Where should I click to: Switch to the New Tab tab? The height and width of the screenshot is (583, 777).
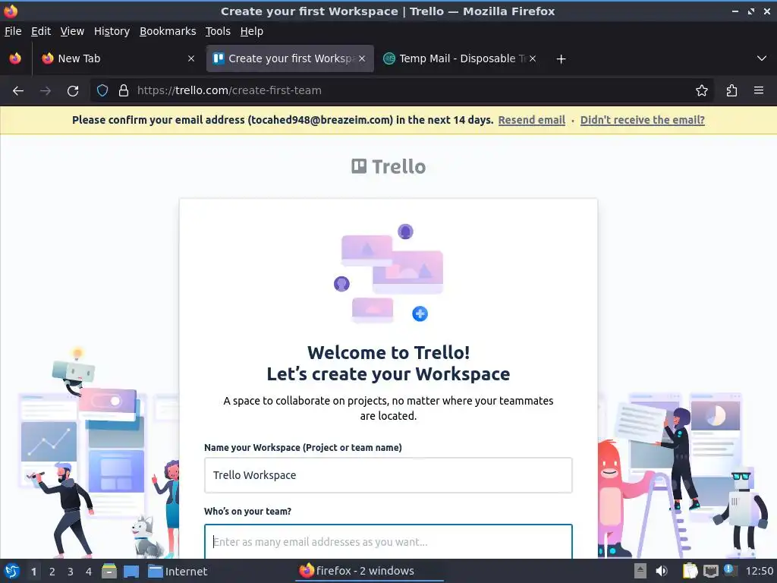click(x=118, y=58)
